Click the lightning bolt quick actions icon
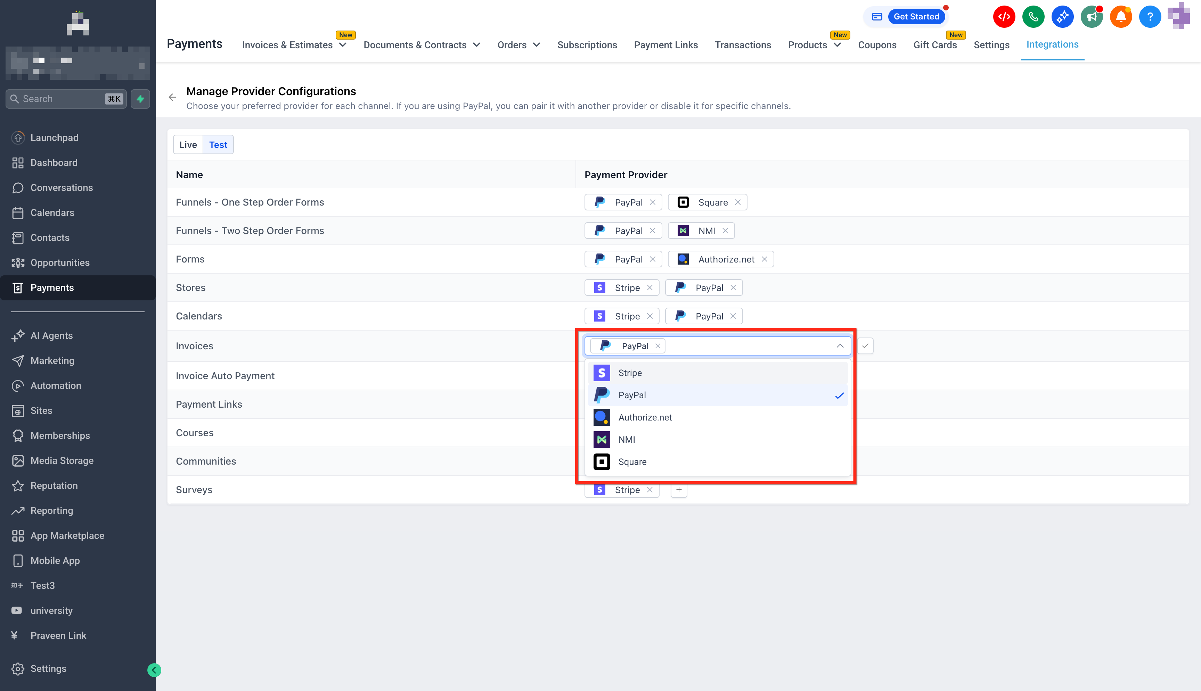Viewport: 1201px width, 691px height. 140,99
